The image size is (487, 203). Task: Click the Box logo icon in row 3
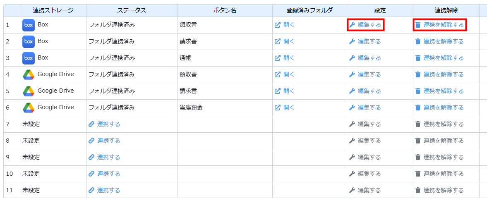pyautogui.click(x=28, y=58)
